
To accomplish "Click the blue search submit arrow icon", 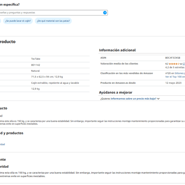I will pyautogui.click(x=105, y=13).
